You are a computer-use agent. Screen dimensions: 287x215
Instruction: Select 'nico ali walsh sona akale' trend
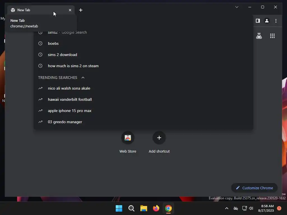[143, 88]
